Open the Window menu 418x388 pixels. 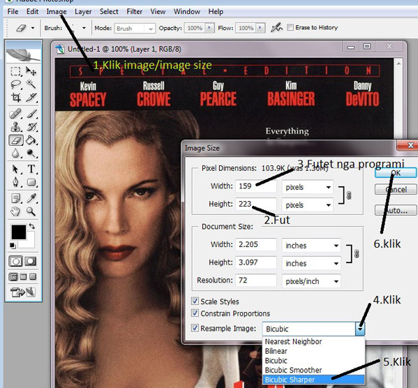[x=187, y=12]
